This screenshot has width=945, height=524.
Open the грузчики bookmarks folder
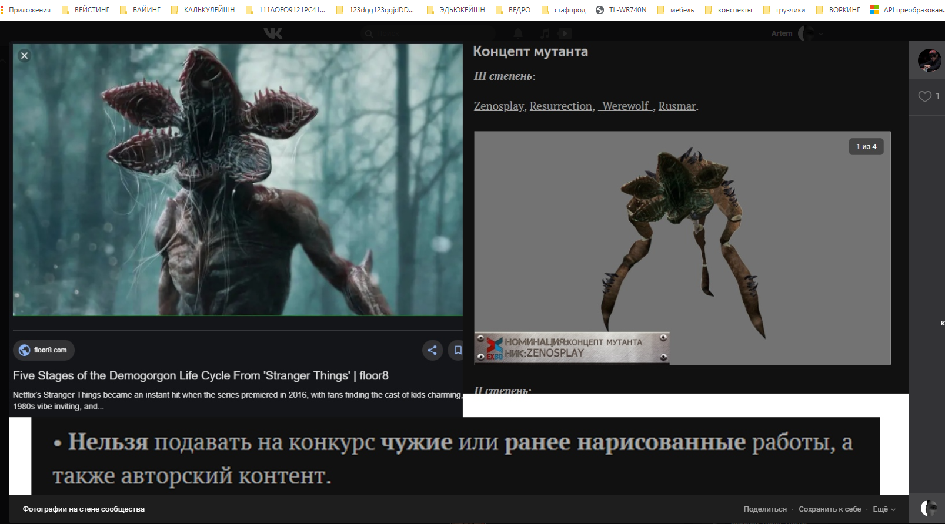[x=784, y=10]
